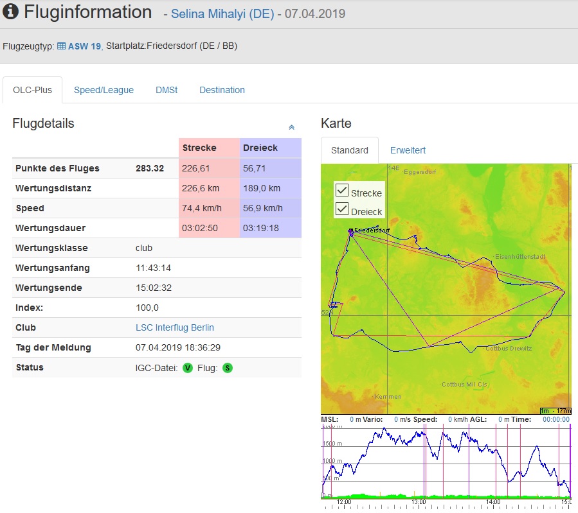This screenshot has height=513, width=578.
Task: Select the Destination tab
Action: (x=222, y=90)
